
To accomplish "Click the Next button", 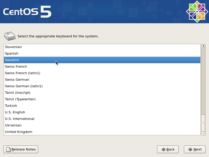I will 195,149.
